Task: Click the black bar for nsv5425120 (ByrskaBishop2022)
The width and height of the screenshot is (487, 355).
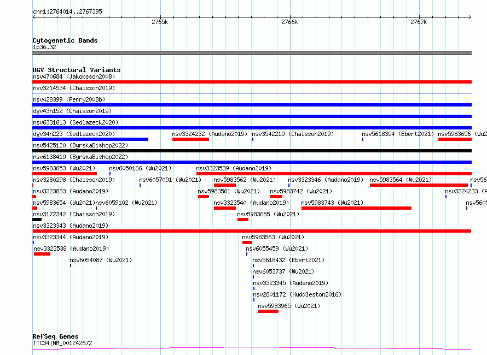Action: click(x=252, y=151)
